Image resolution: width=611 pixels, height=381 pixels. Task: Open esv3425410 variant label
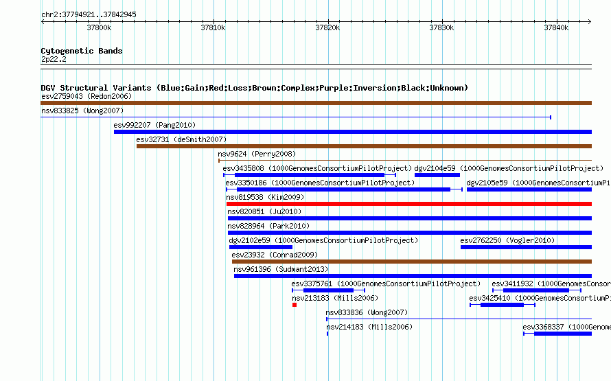[x=540, y=298]
